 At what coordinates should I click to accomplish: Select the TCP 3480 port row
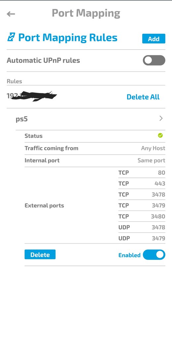[x=142, y=216]
